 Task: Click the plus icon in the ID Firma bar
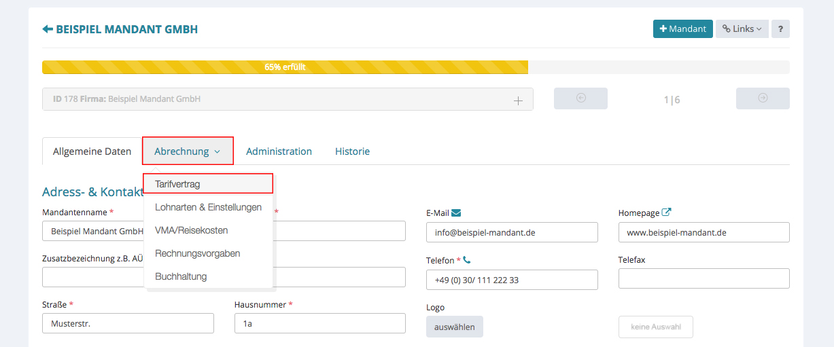point(518,100)
